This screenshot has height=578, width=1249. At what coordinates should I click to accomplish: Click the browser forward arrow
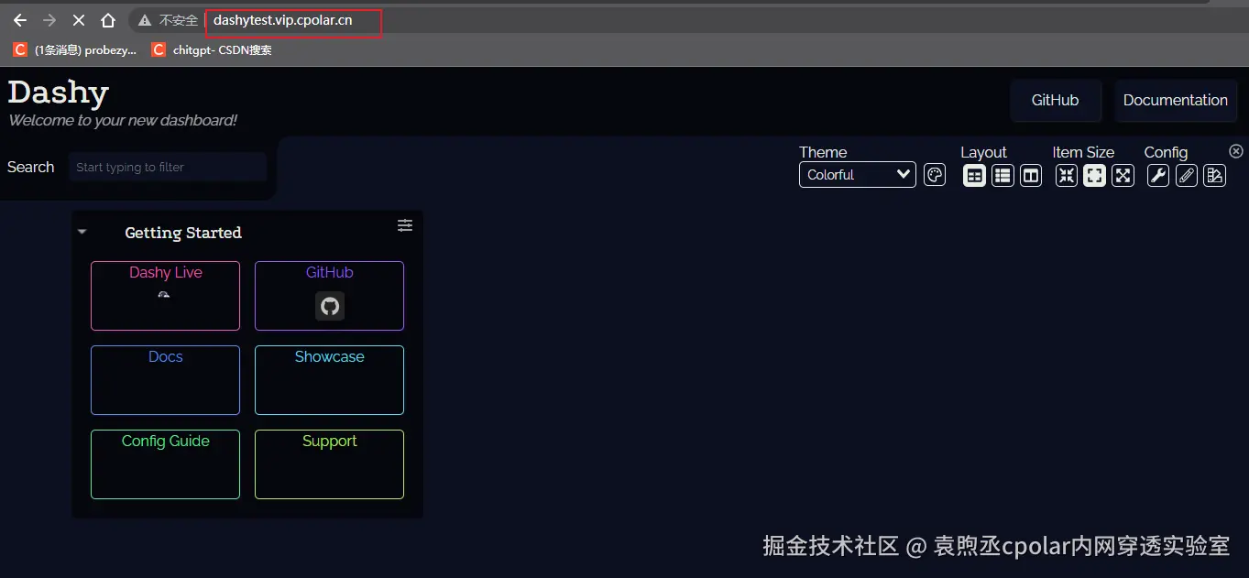(49, 20)
